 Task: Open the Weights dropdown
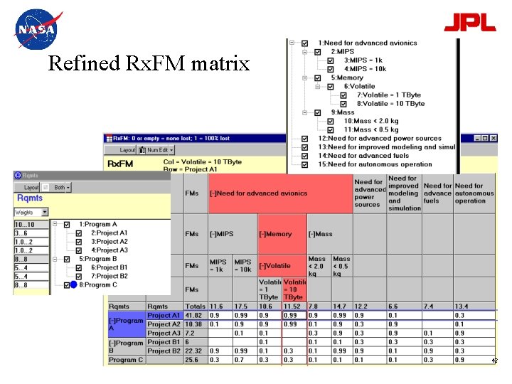[x=45, y=212]
